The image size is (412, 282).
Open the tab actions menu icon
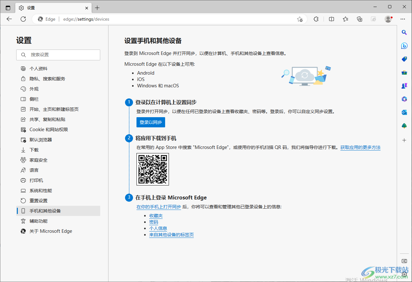point(8,8)
